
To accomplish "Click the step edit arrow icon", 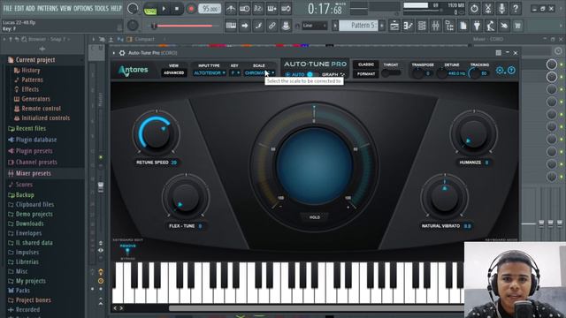I will point(245,26).
